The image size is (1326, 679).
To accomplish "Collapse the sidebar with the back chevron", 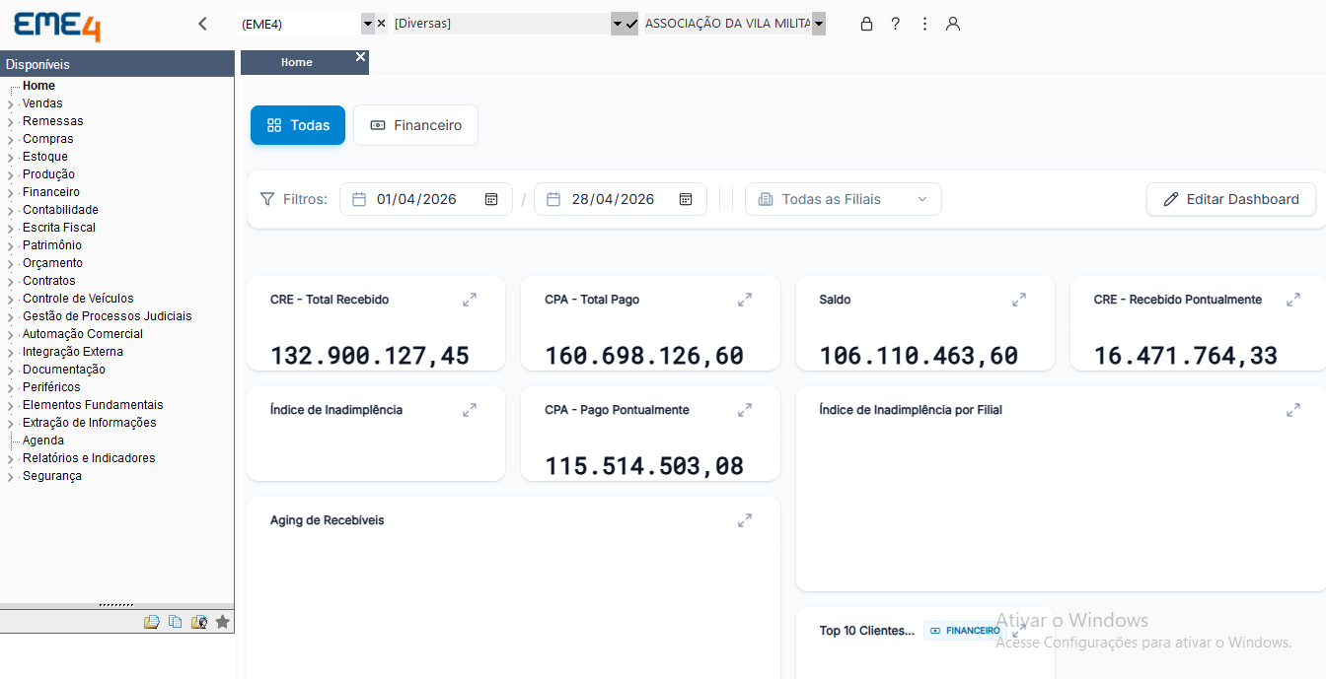I will (x=202, y=24).
